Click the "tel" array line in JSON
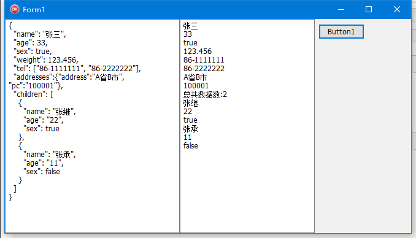This screenshot has height=238, width=416. (77, 69)
